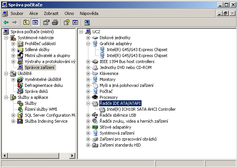Screen dimensions: 237x167
Task: Select Správa počítače (místní) root node
Action: pos(32,32)
